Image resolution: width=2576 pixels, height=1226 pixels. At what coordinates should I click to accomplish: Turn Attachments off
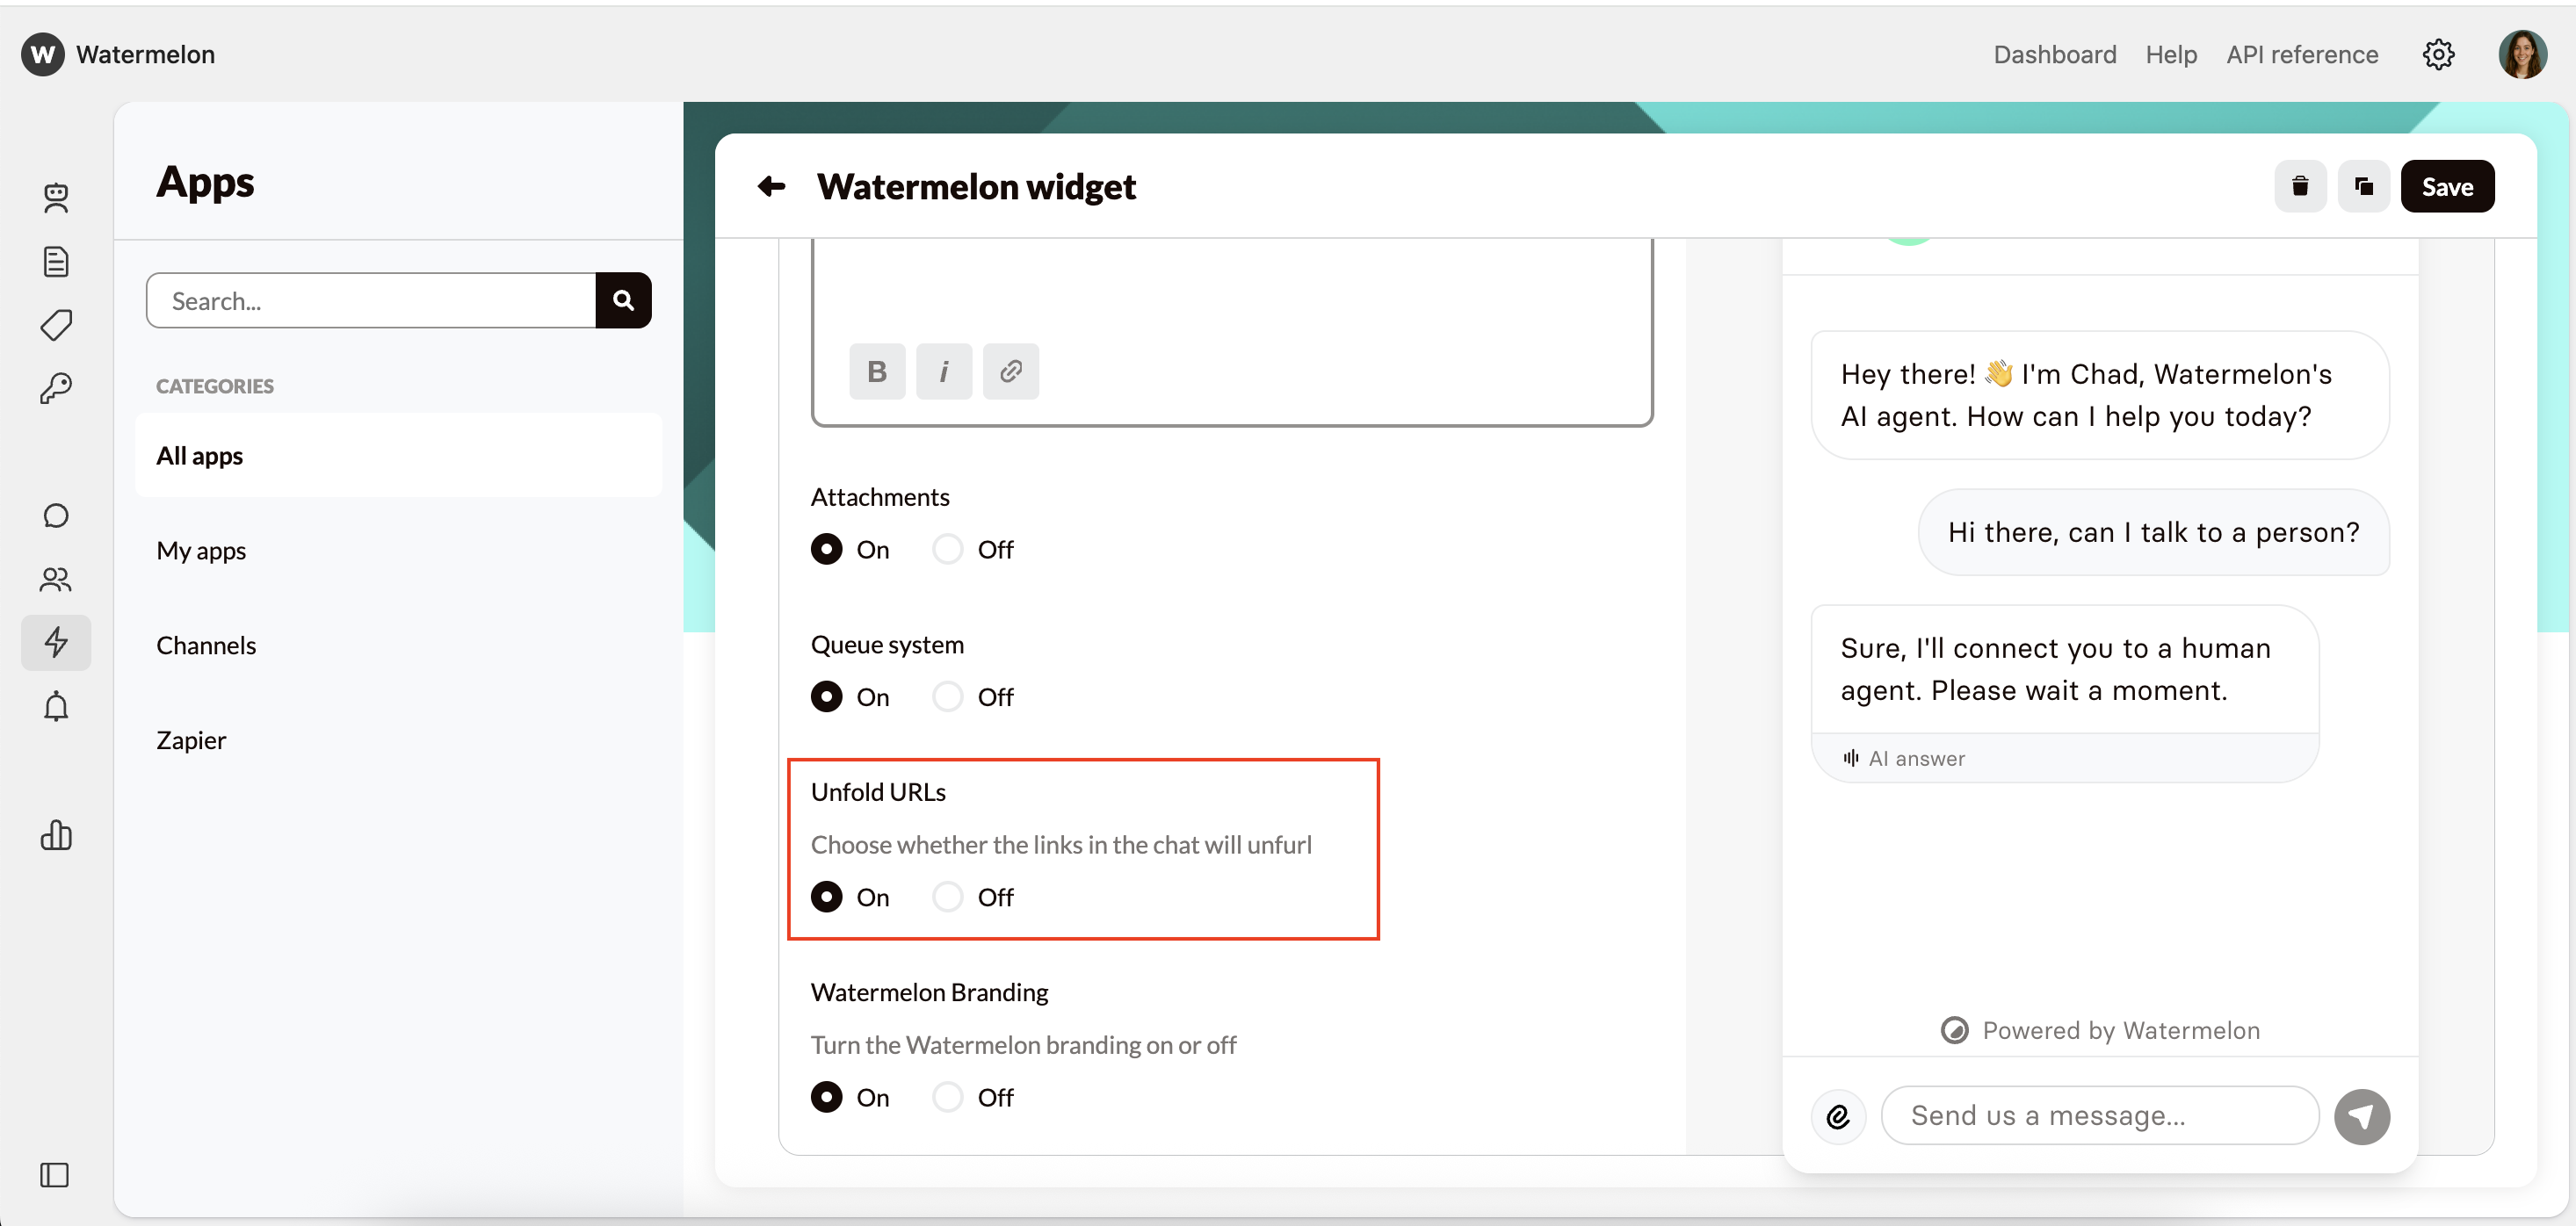click(947, 549)
